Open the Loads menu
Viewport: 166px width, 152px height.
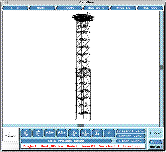69,8
